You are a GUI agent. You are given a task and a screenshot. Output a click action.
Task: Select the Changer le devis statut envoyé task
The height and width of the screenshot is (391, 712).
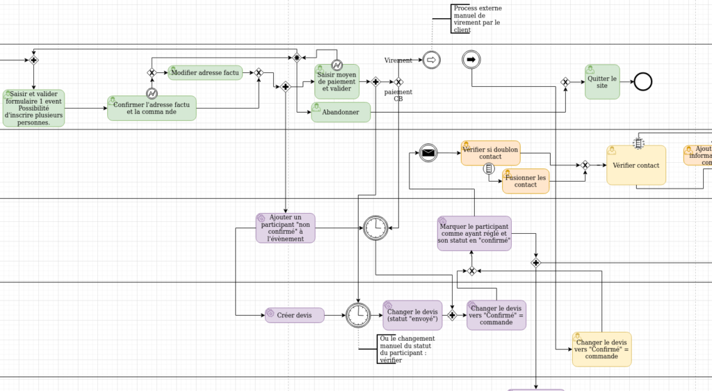click(x=412, y=315)
